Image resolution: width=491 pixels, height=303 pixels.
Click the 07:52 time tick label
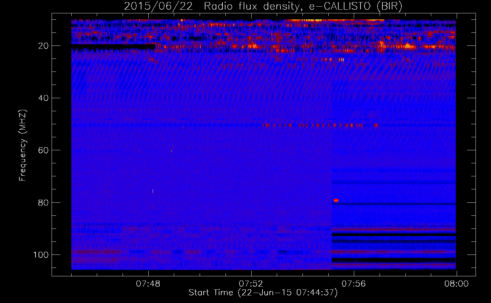251,284
